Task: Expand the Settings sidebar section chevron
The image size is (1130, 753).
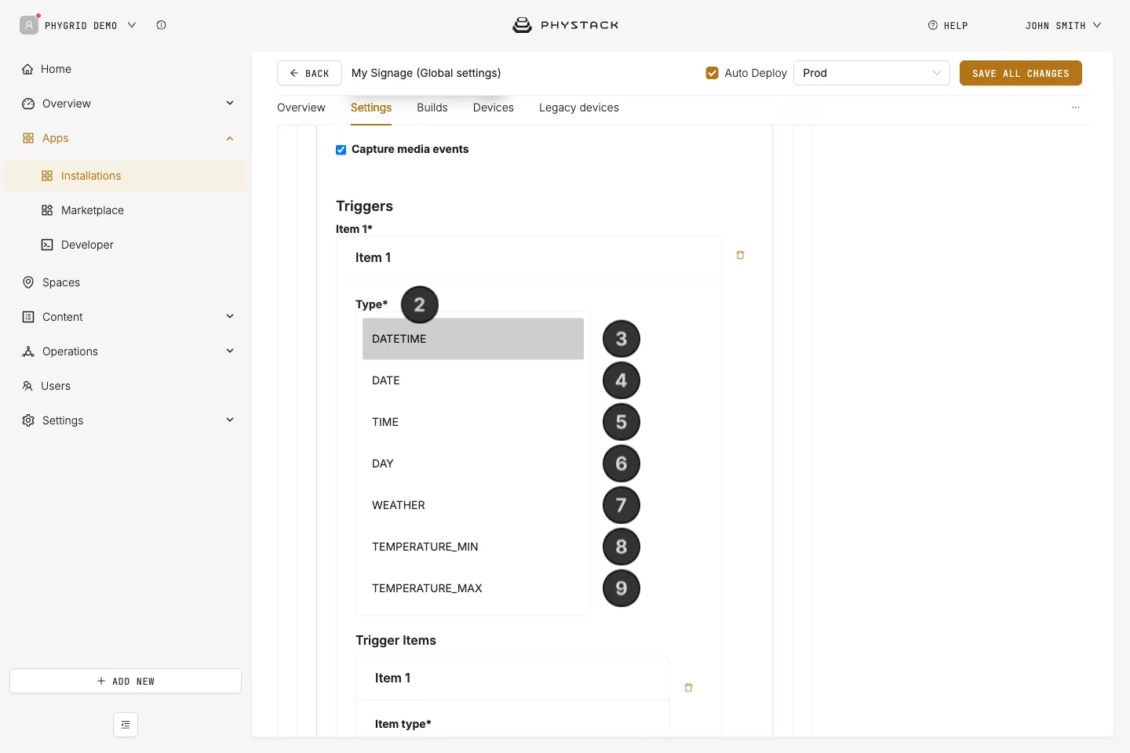Action: point(230,420)
